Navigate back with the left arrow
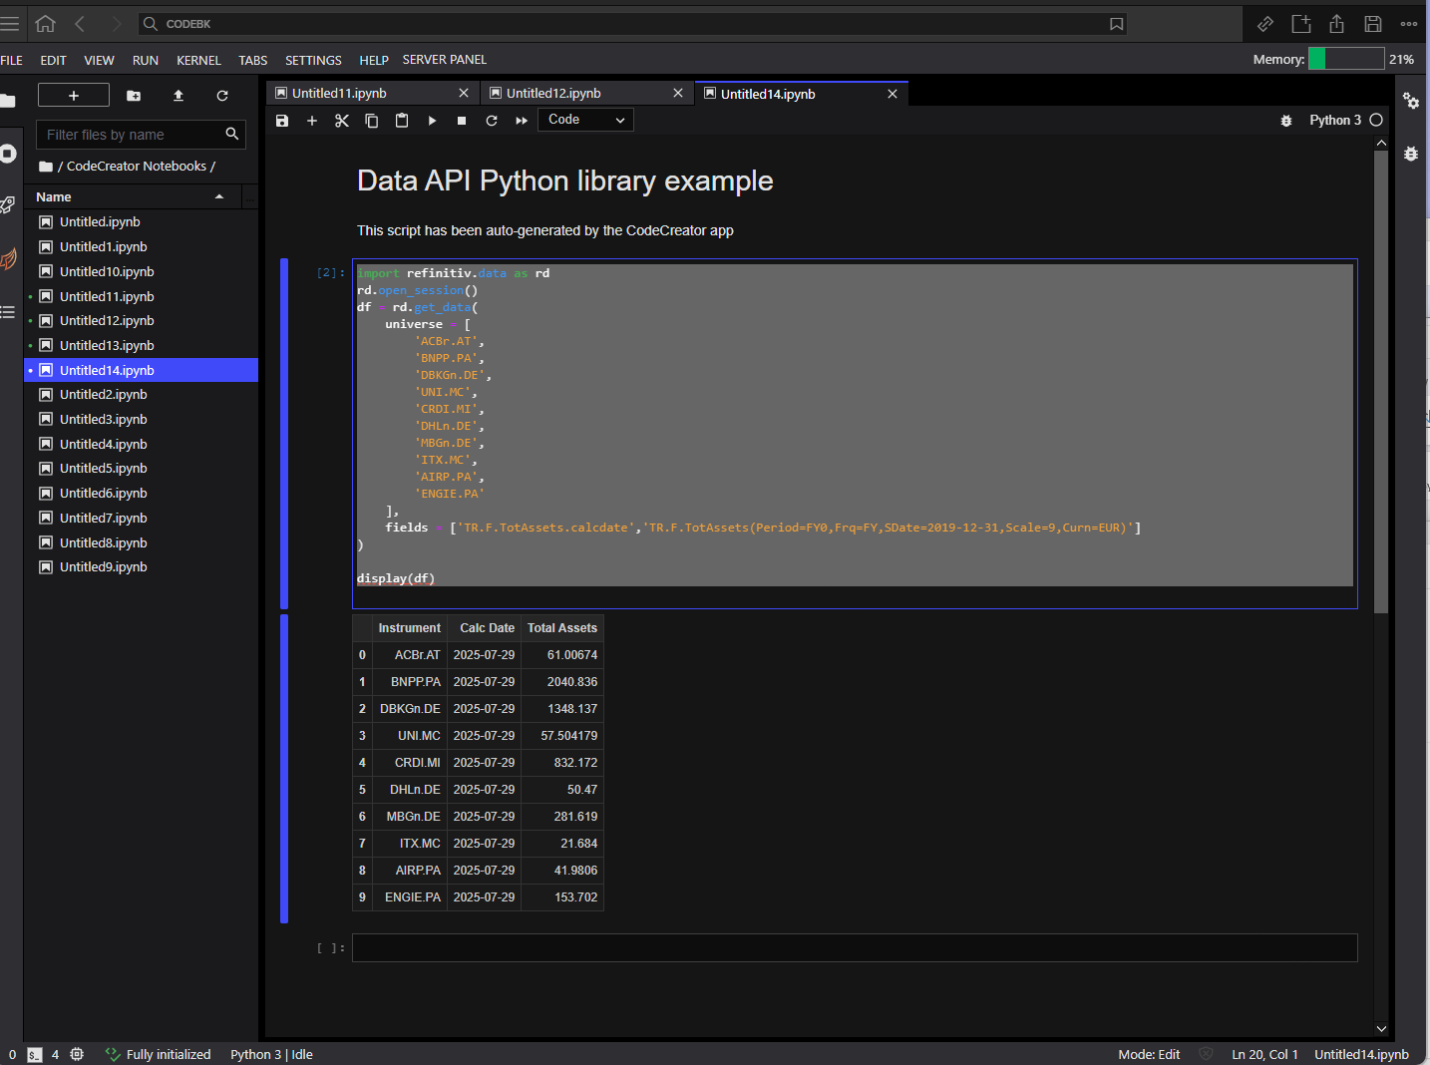This screenshot has height=1065, width=1430. tap(80, 23)
